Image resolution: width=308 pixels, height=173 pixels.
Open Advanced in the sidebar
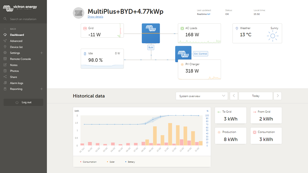coord(16,41)
